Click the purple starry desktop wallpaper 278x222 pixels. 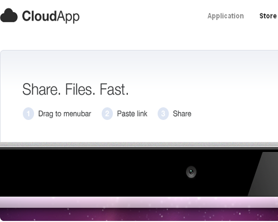pos(139,214)
